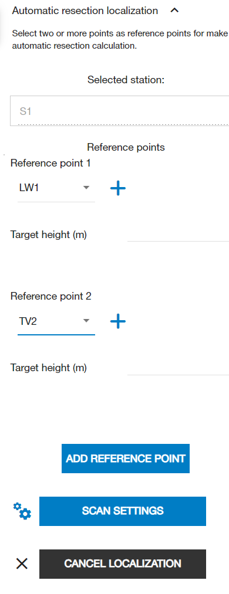Select the Reference point 2 label
Viewport: 229px width, 594px height.
pyautogui.click(x=51, y=296)
